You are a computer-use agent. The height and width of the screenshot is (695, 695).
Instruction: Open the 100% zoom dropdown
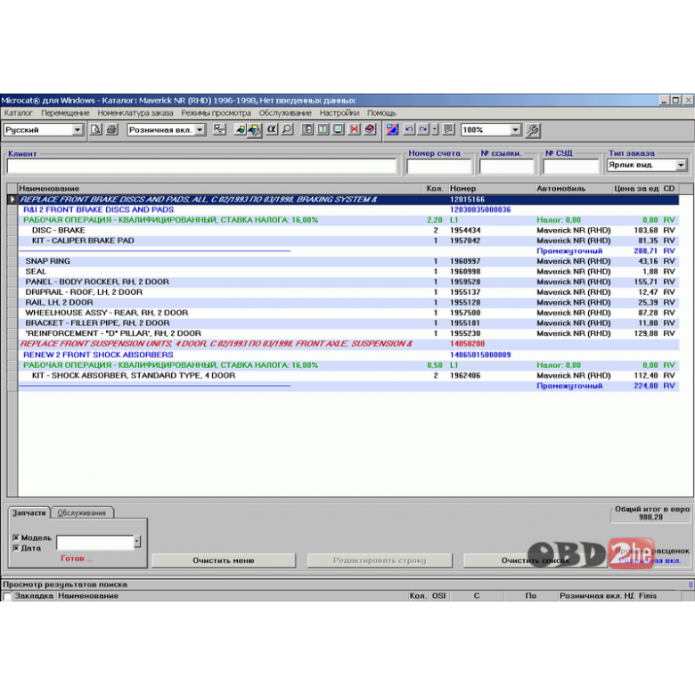point(515,130)
